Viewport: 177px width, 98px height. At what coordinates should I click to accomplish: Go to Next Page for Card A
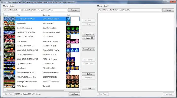pos(74,94)
